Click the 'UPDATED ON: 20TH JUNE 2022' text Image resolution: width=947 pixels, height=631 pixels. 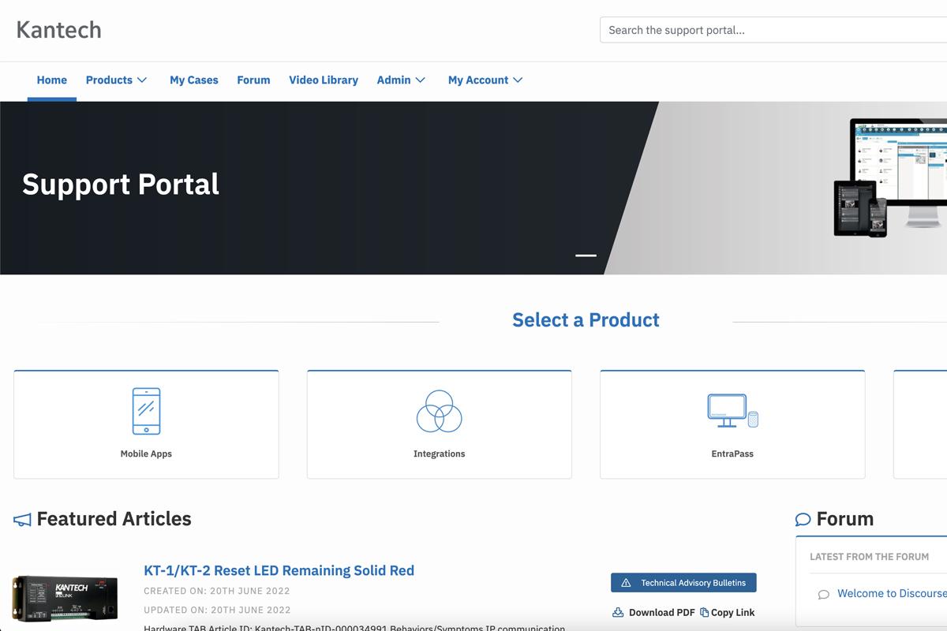click(x=217, y=610)
